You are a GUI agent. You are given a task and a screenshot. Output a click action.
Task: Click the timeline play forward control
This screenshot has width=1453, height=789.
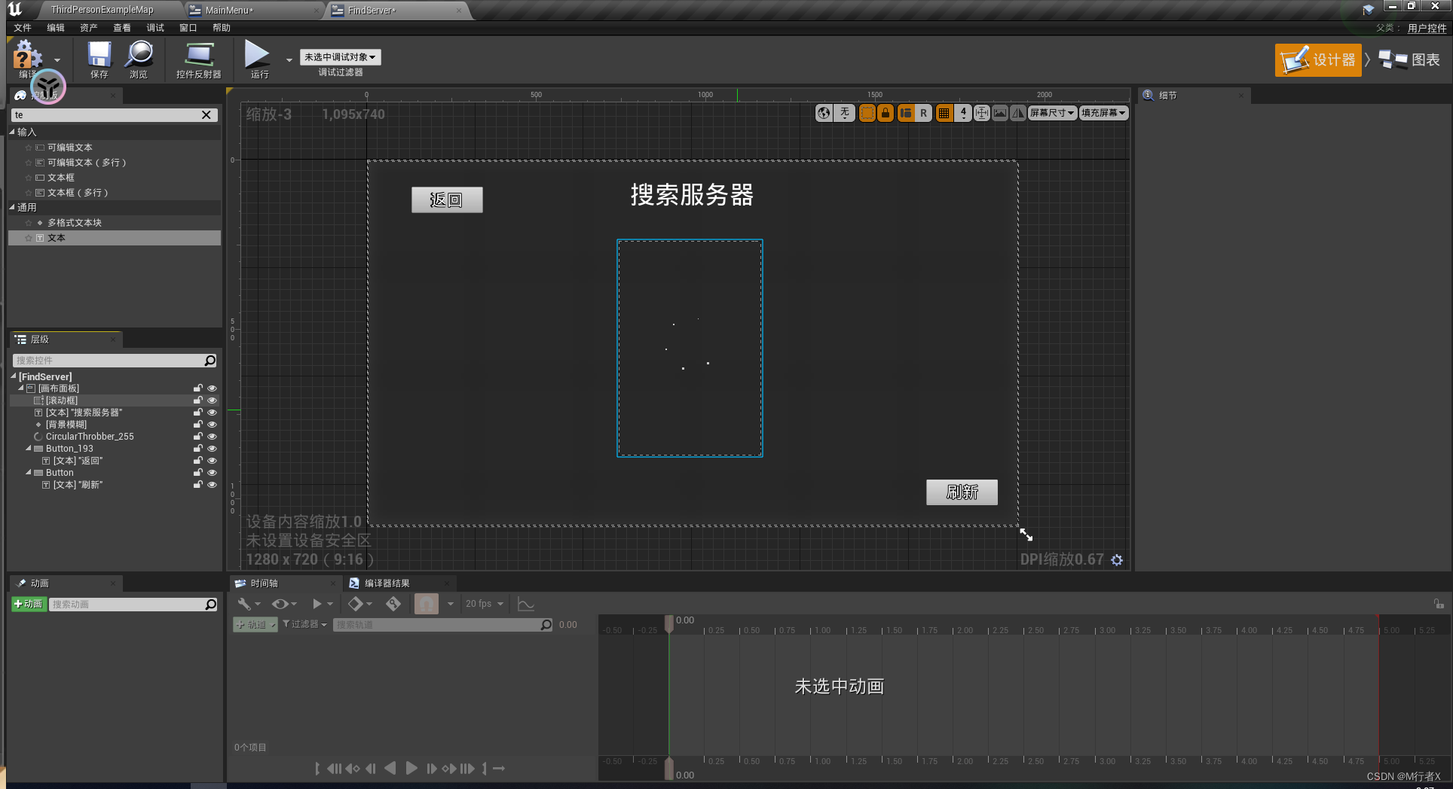coord(411,769)
